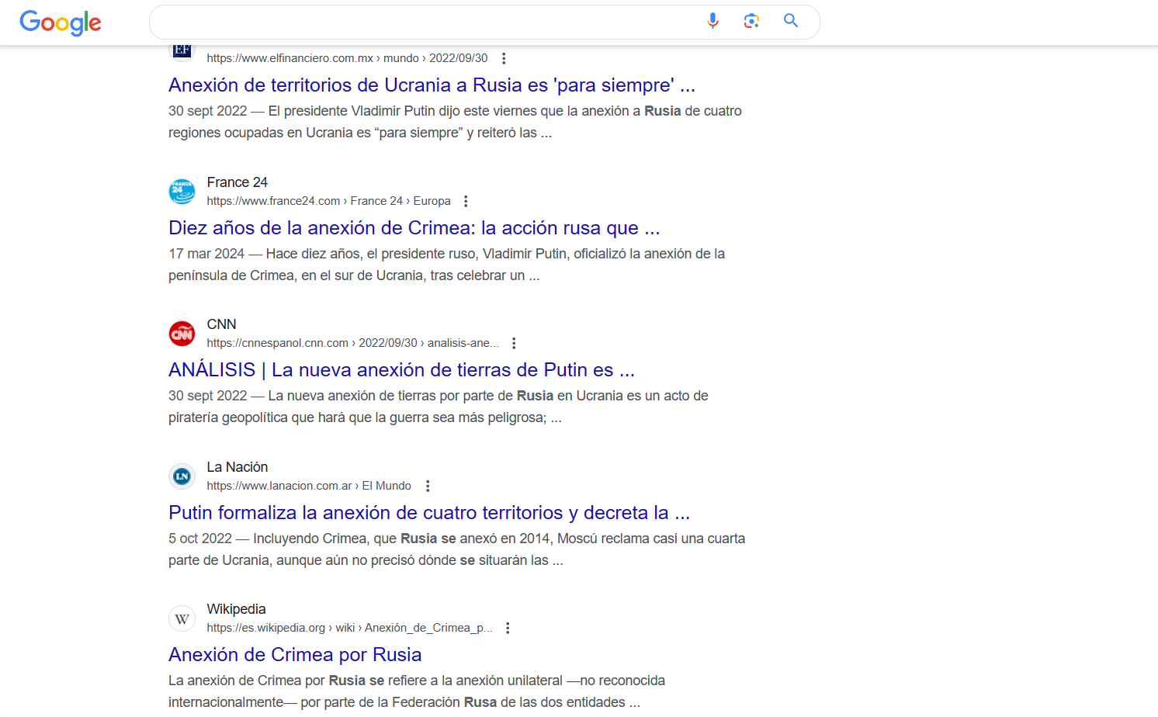Open France 24 result options menu

click(x=466, y=201)
